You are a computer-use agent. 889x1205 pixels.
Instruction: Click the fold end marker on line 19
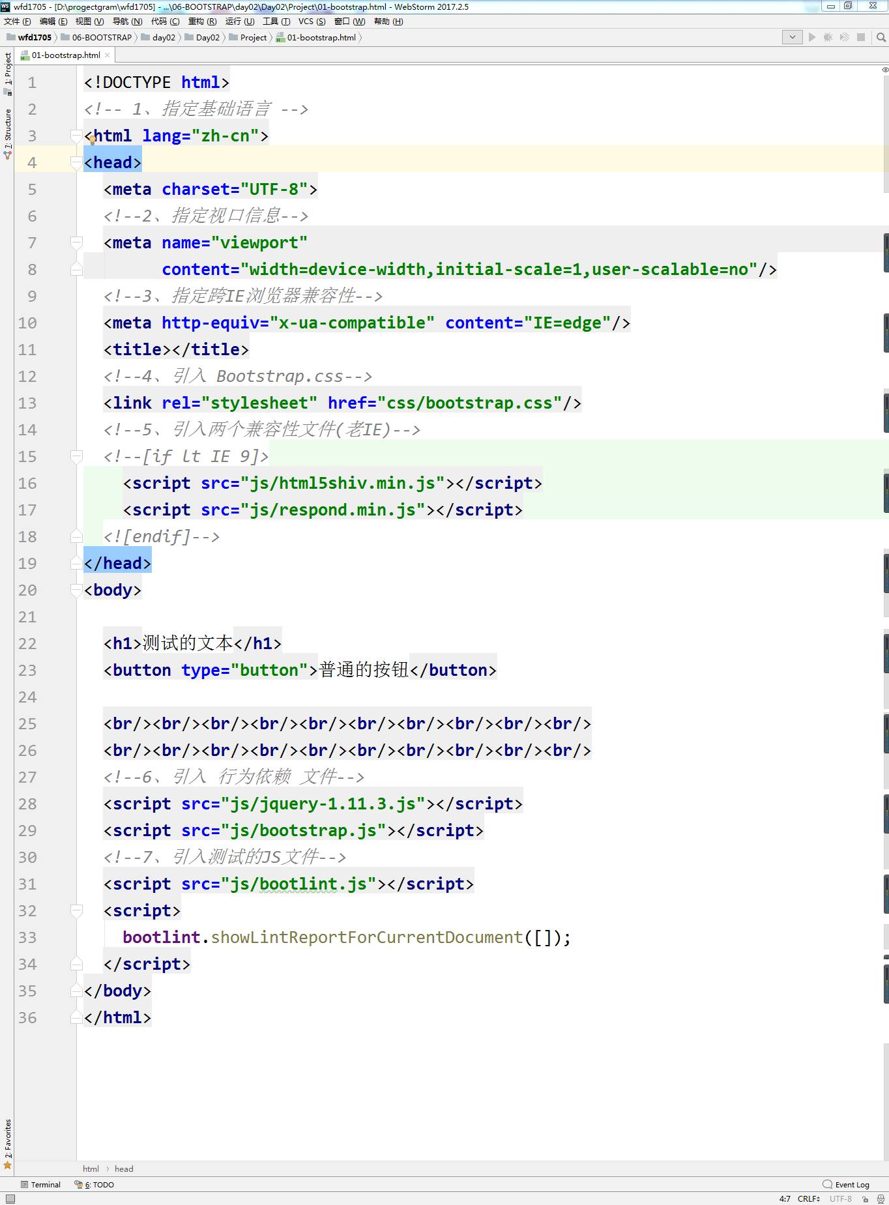click(76, 563)
